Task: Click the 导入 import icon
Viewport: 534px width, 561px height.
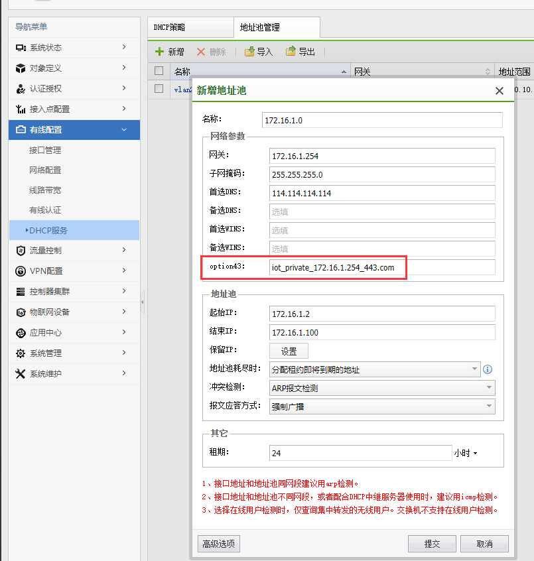Action: (x=249, y=52)
